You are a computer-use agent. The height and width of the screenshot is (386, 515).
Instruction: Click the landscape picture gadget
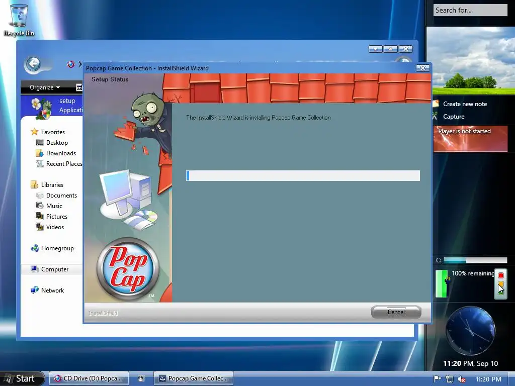click(x=471, y=61)
